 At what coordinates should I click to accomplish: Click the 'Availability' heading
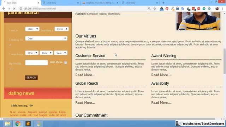coord(160,83)
